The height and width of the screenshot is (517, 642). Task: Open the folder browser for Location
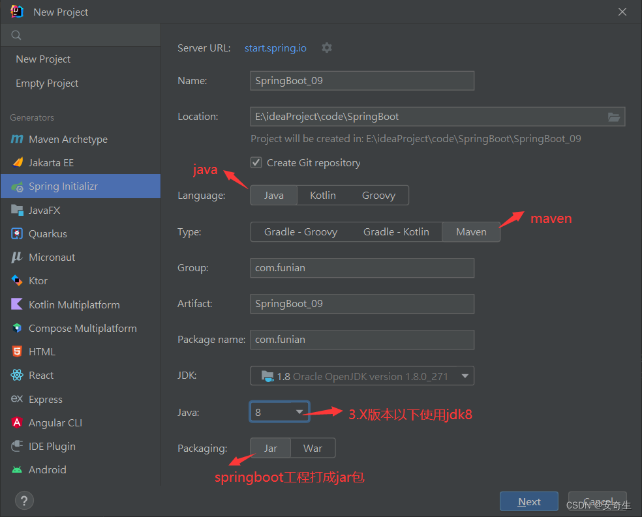pos(614,116)
